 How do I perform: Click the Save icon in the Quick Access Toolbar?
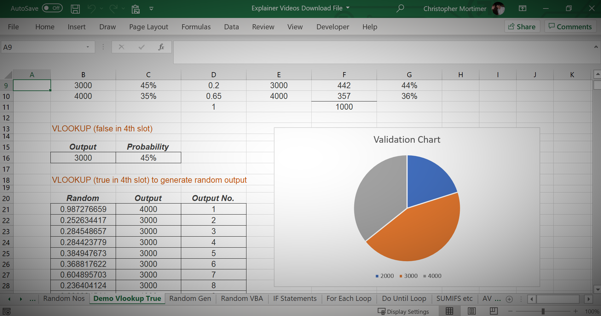click(x=75, y=9)
